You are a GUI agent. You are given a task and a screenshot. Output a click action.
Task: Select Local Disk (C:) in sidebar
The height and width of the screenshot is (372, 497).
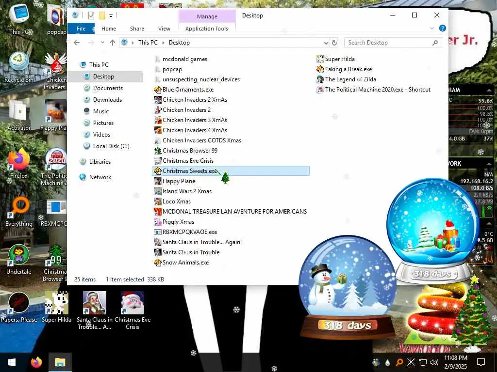click(x=111, y=146)
